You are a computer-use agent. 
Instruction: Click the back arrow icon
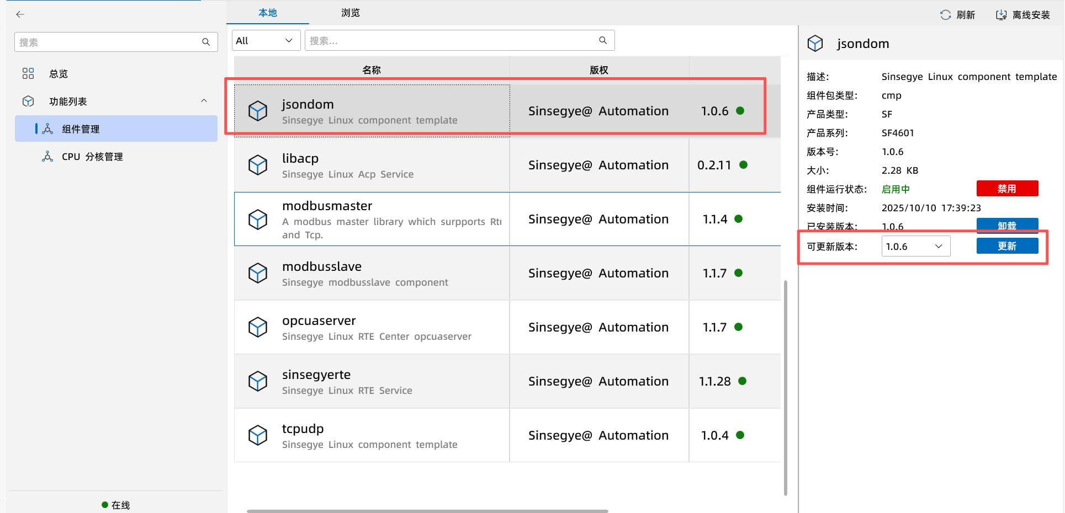(20, 14)
